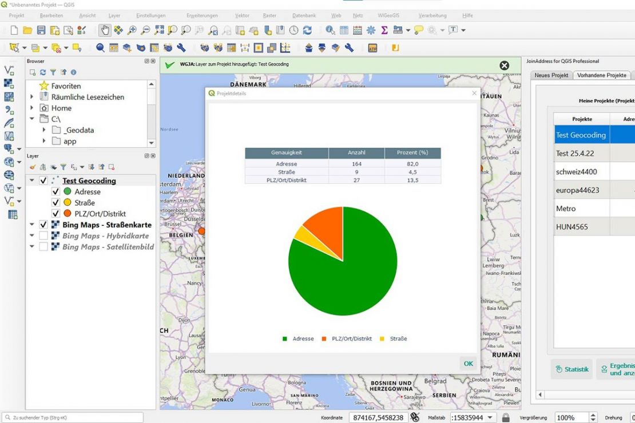Click the orange ATP plugin icon
Image resolution: width=635 pixels, height=423 pixels.
click(x=372, y=48)
